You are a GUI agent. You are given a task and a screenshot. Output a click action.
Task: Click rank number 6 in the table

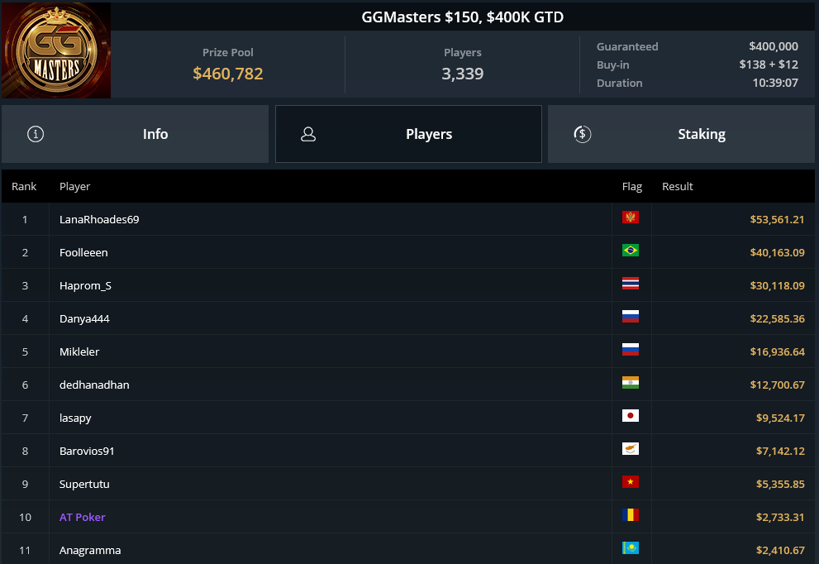[x=25, y=385]
